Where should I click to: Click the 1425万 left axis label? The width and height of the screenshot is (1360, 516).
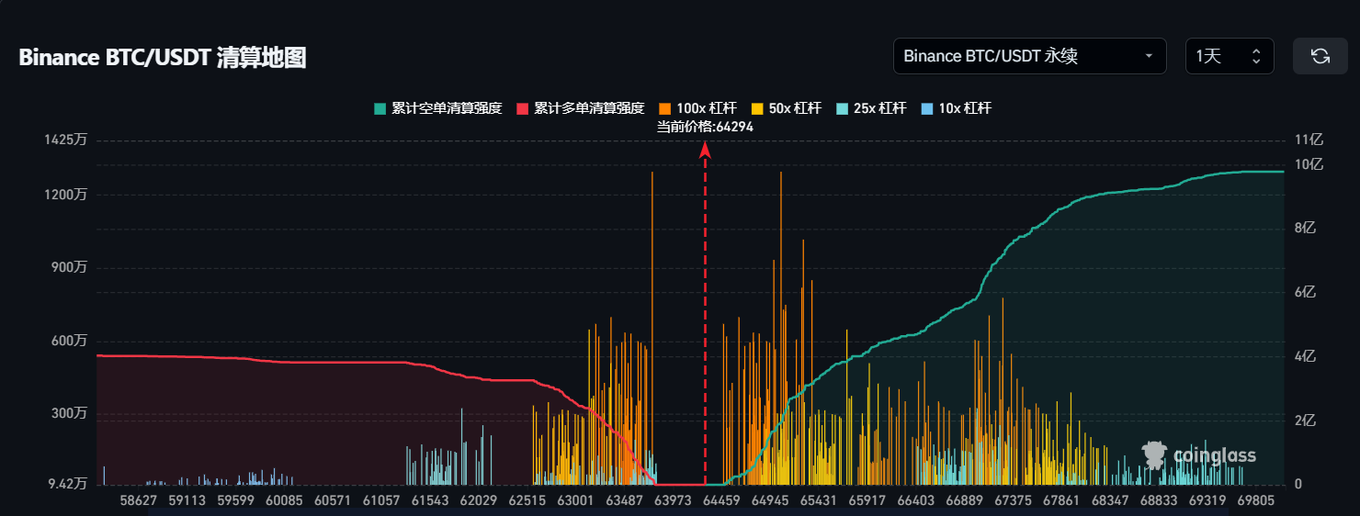point(65,140)
